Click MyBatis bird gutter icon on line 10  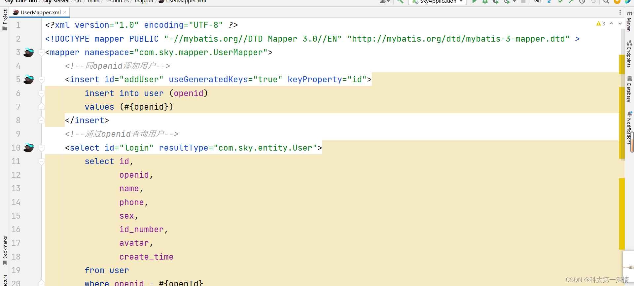(x=29, y=147)
